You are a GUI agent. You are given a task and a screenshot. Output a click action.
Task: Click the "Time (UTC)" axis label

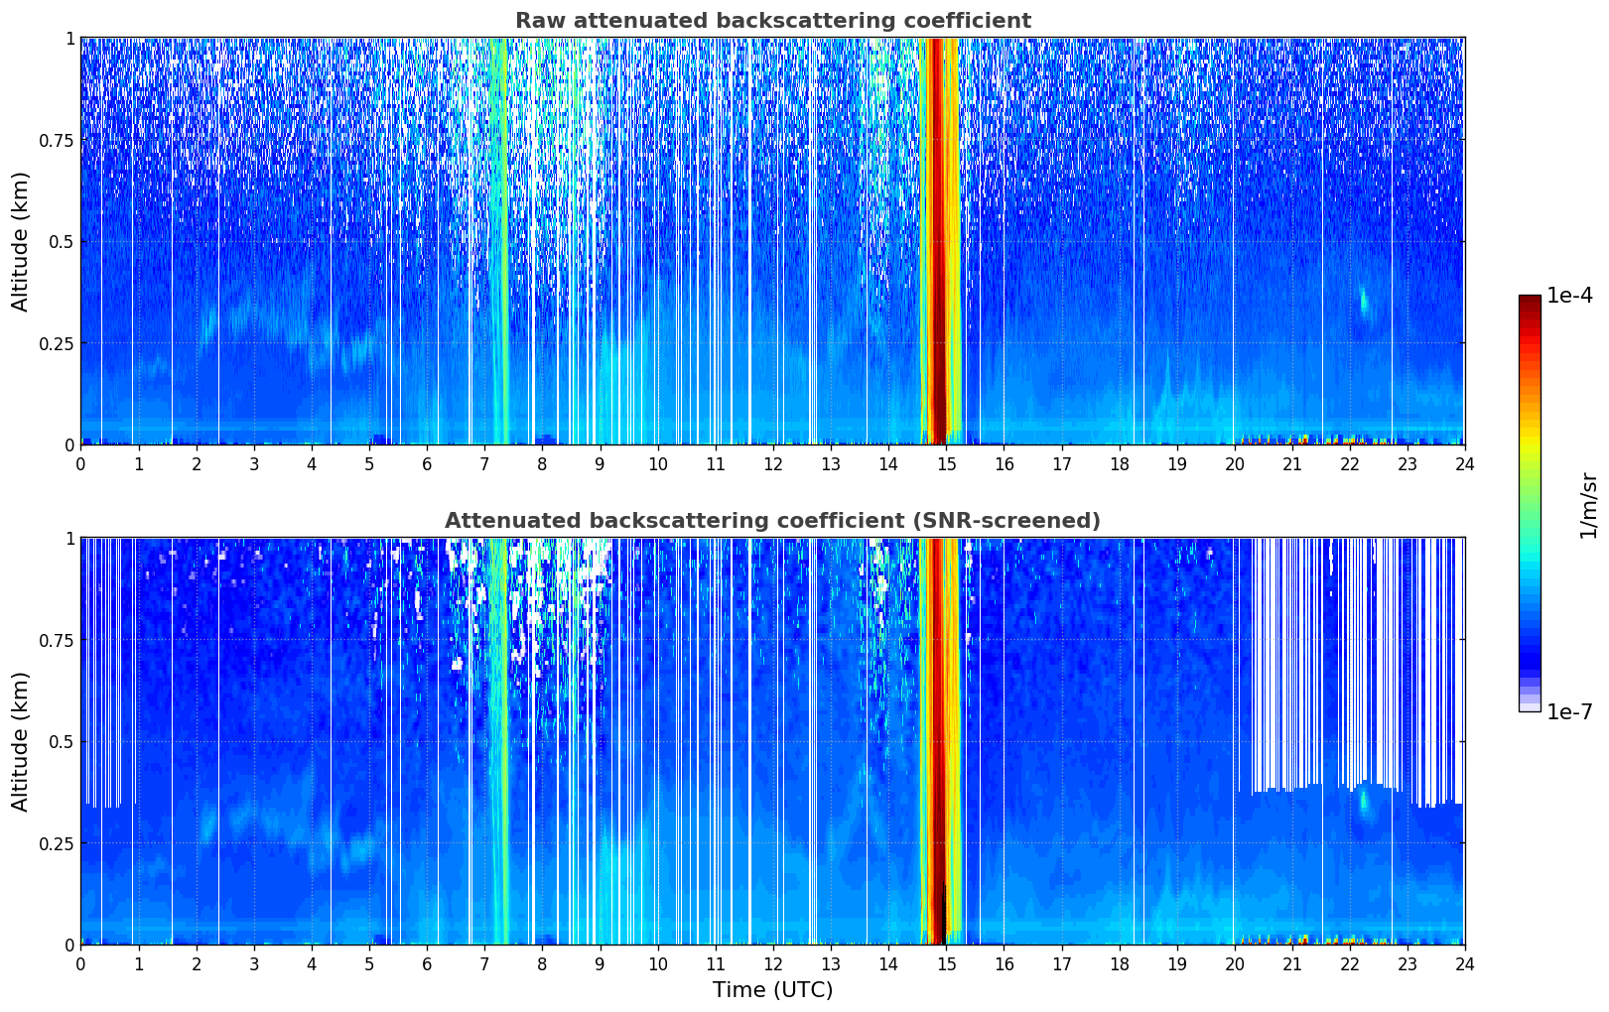coord(772,990)
